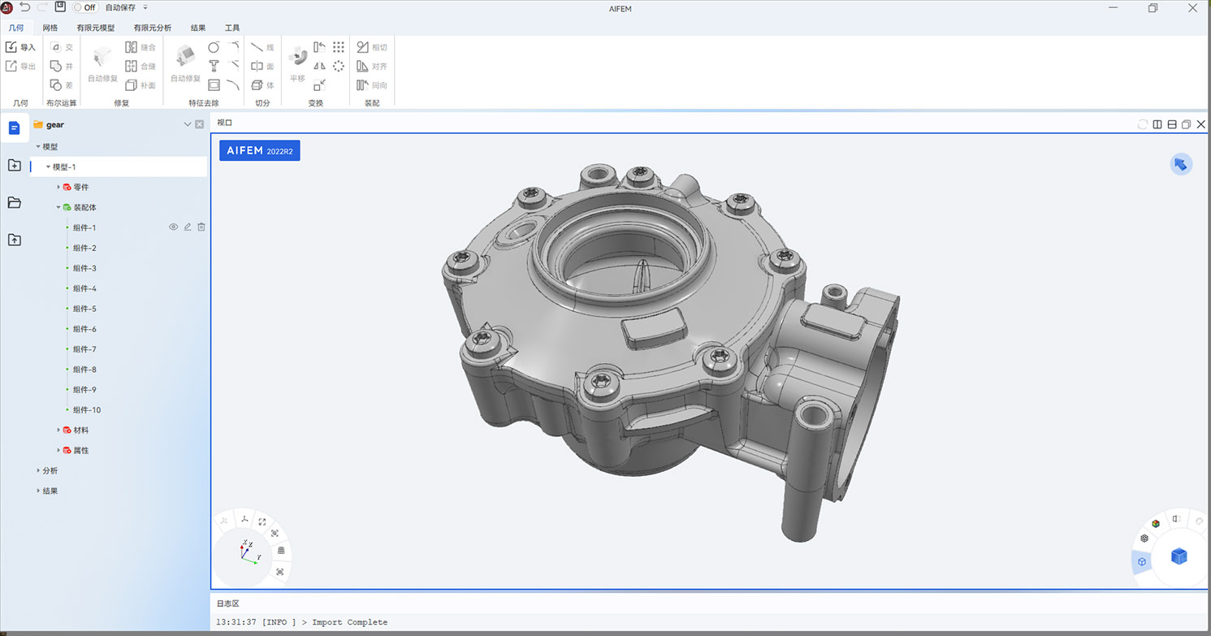The height and width of the screenshot is (636, 1211).
Task: Select the 差 boolean subtract tool
Action: (62, 84)
